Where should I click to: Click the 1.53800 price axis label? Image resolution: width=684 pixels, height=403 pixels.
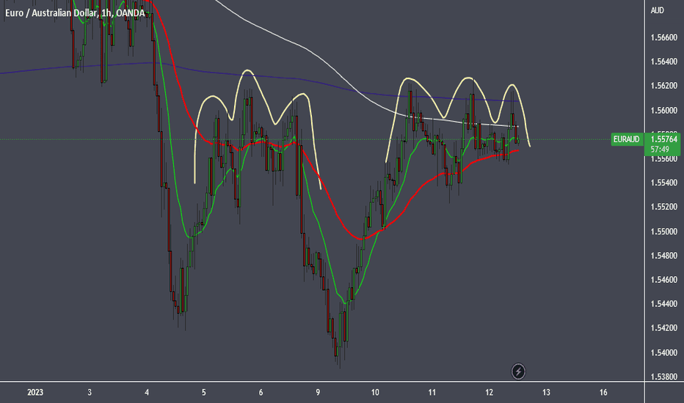[664, 377]
